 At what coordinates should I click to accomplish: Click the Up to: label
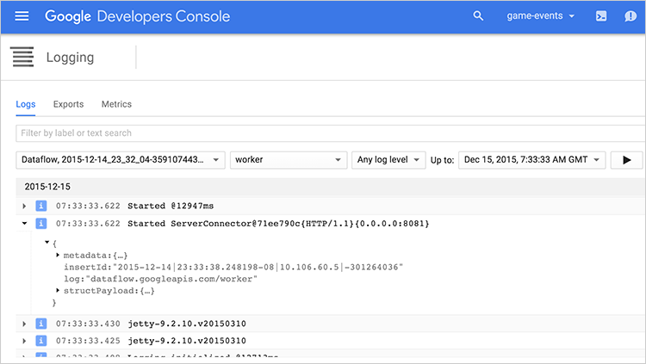(x=442, y=160)
